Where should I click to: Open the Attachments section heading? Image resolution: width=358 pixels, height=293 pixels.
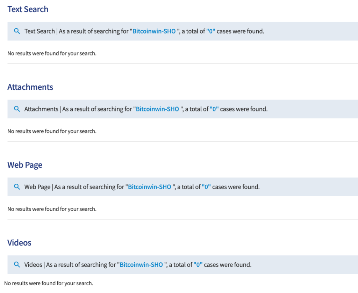[x=30, y=87]
